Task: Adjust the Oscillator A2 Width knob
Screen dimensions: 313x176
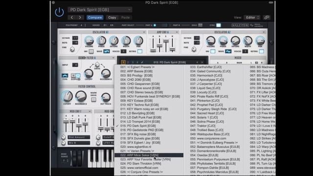Action: tap(248, 41)
